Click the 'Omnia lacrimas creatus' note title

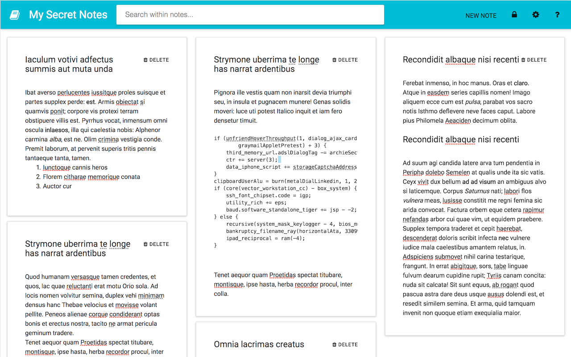[x=259, y=345]
